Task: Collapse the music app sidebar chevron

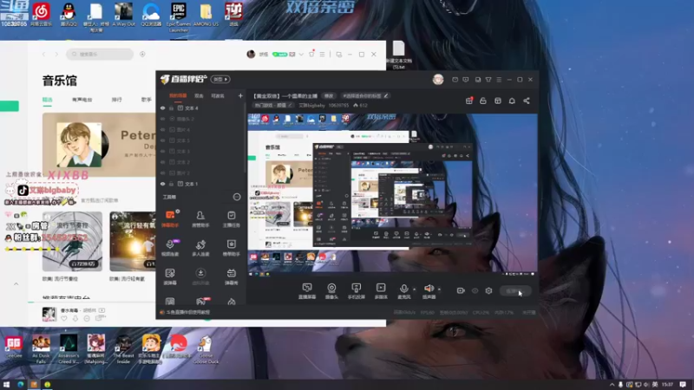Action: coord(16,284)
